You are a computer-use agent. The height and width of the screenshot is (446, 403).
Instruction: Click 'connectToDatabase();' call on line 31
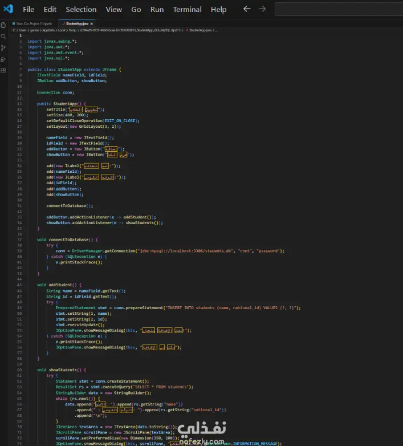click(x=70, y=206)
